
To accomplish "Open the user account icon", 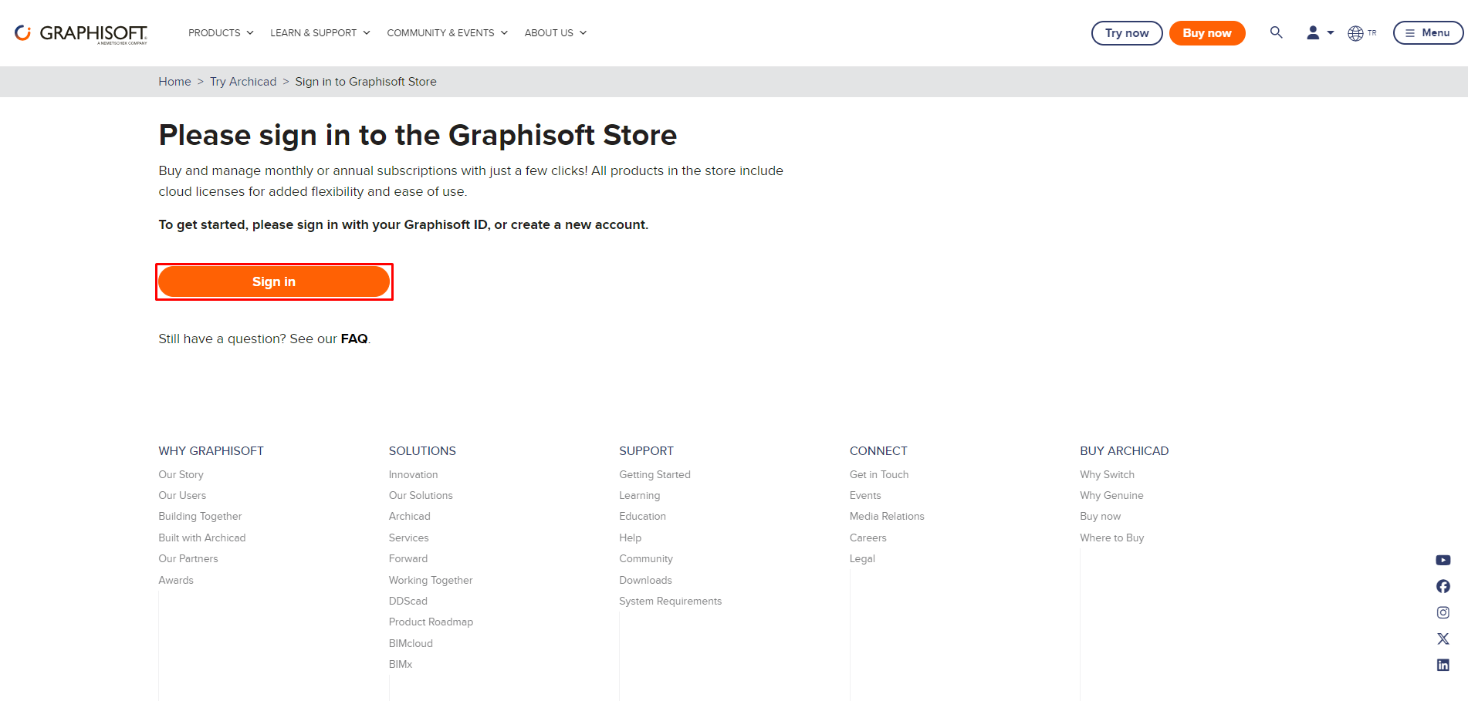I will click(x=1313, y=32).
